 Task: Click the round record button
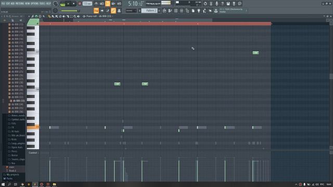point(80,4)
